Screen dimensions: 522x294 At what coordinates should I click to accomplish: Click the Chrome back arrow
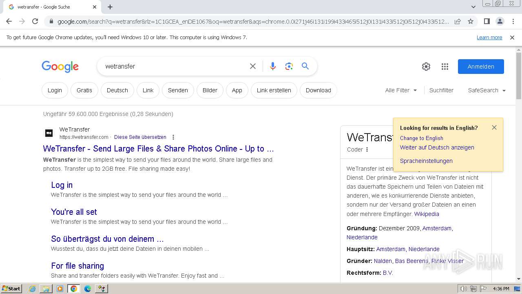pyautogui.click(x=9, y=21)
